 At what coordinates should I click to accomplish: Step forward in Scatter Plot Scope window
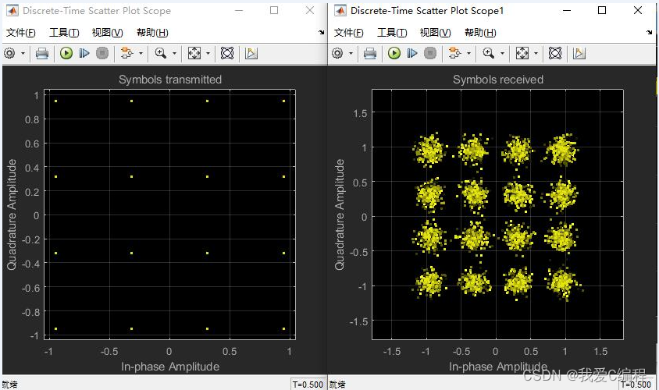(x=84, y=53)
